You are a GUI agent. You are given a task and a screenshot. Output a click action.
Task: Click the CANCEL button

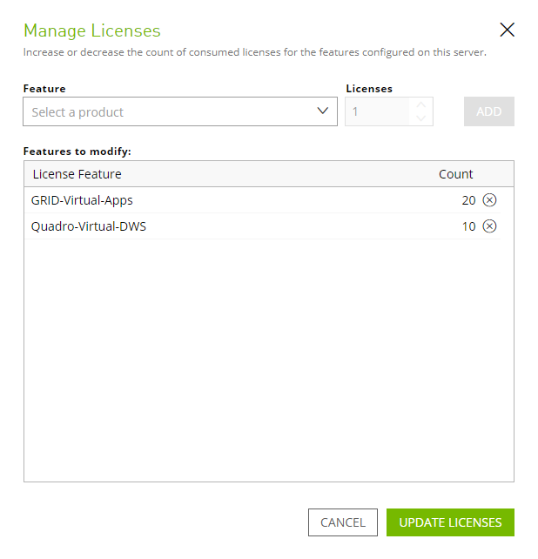tap(342, 522)
